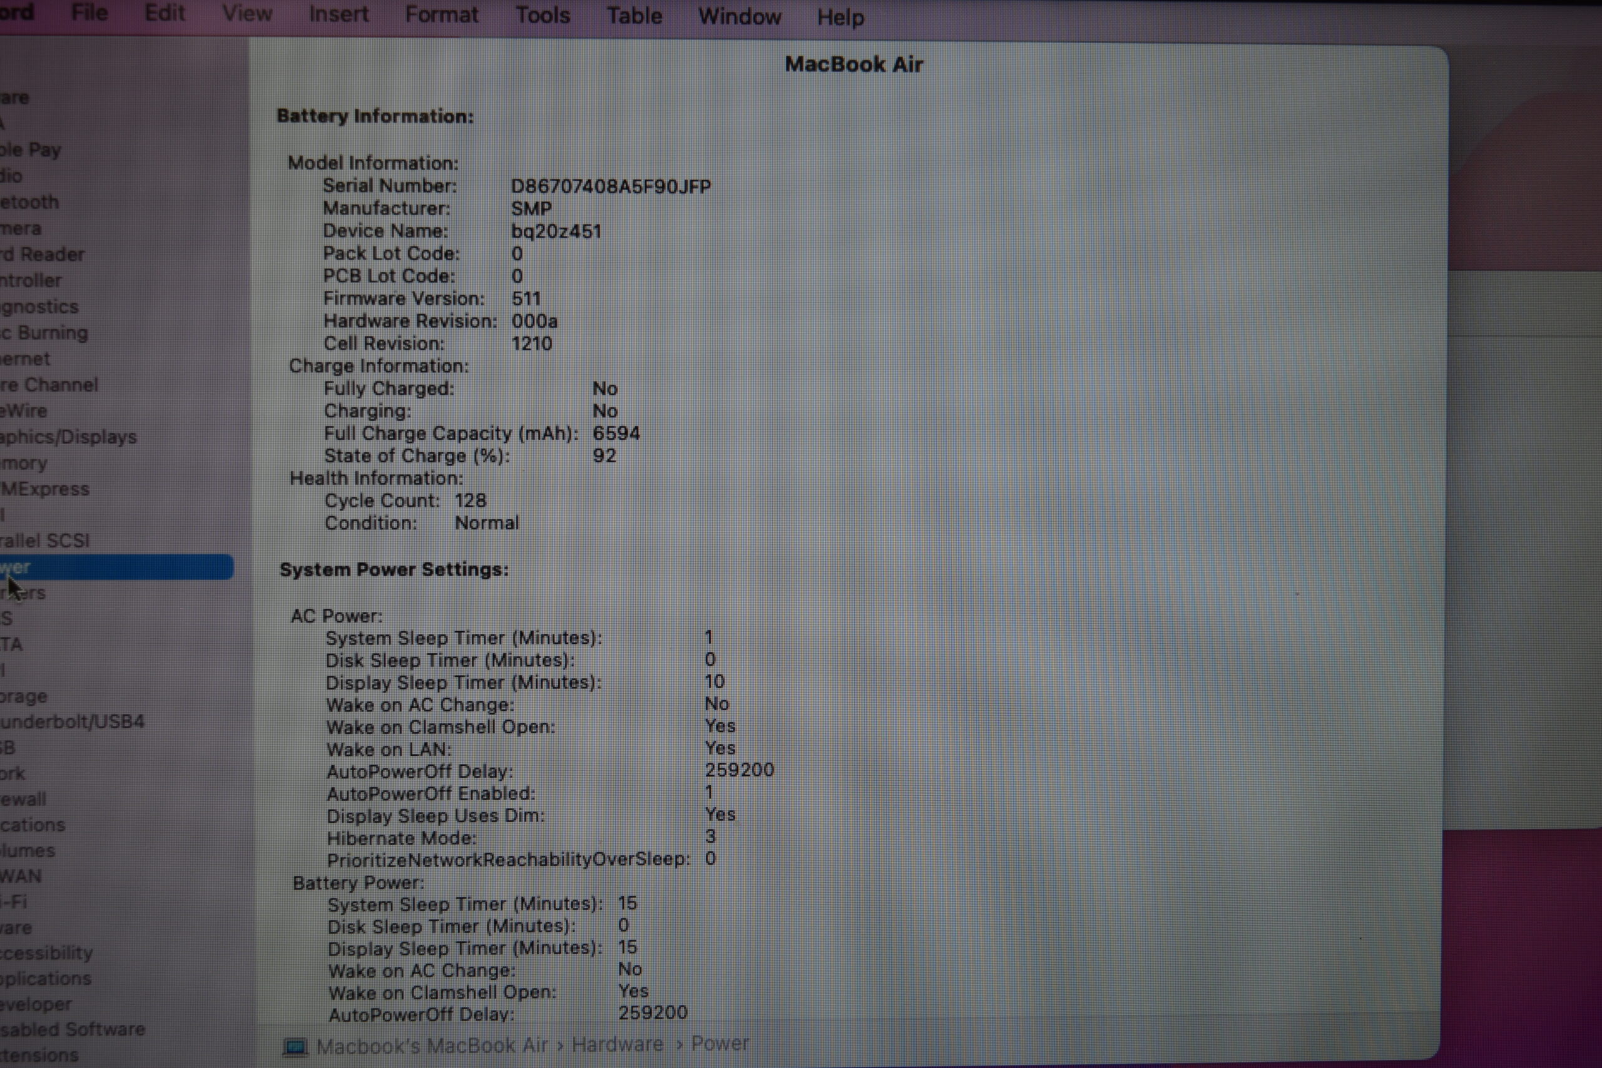Select Fibre Channel in the sidebar
Screen dimensions: 1602x1068
[49, 385]
